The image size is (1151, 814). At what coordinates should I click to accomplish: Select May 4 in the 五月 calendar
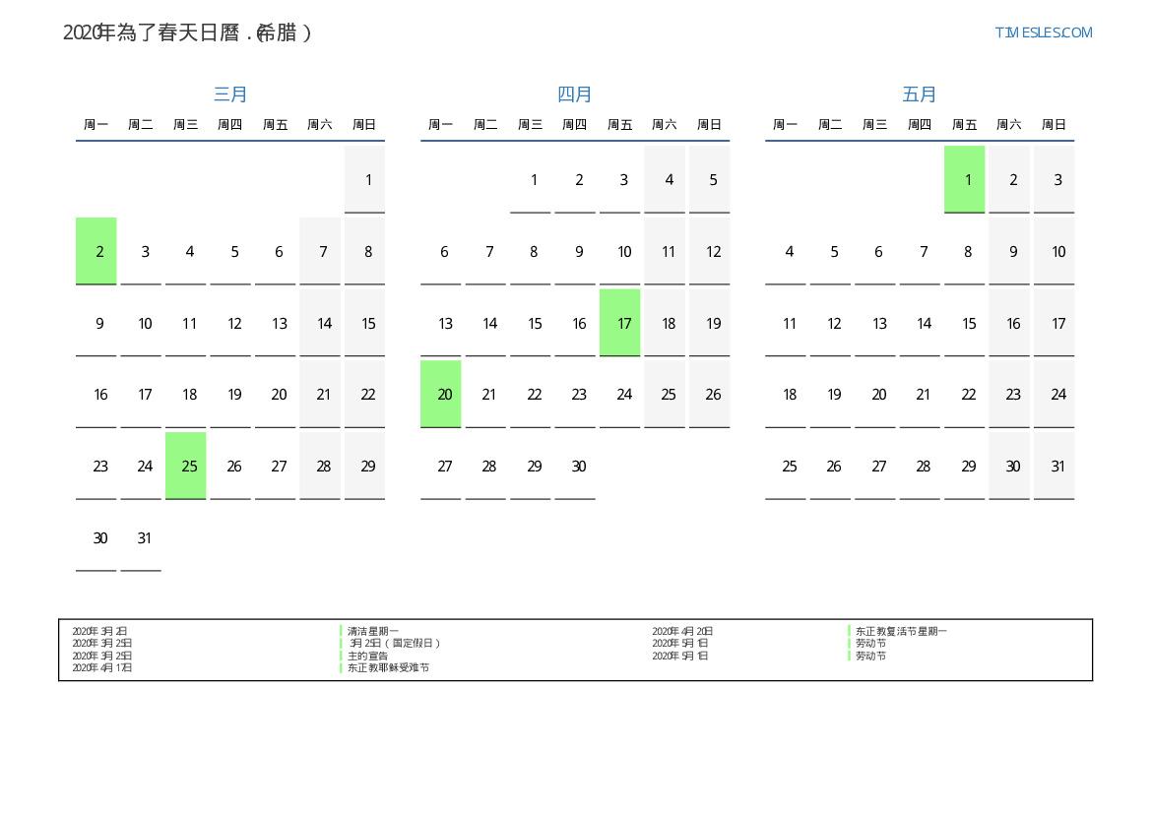point(786,251)
